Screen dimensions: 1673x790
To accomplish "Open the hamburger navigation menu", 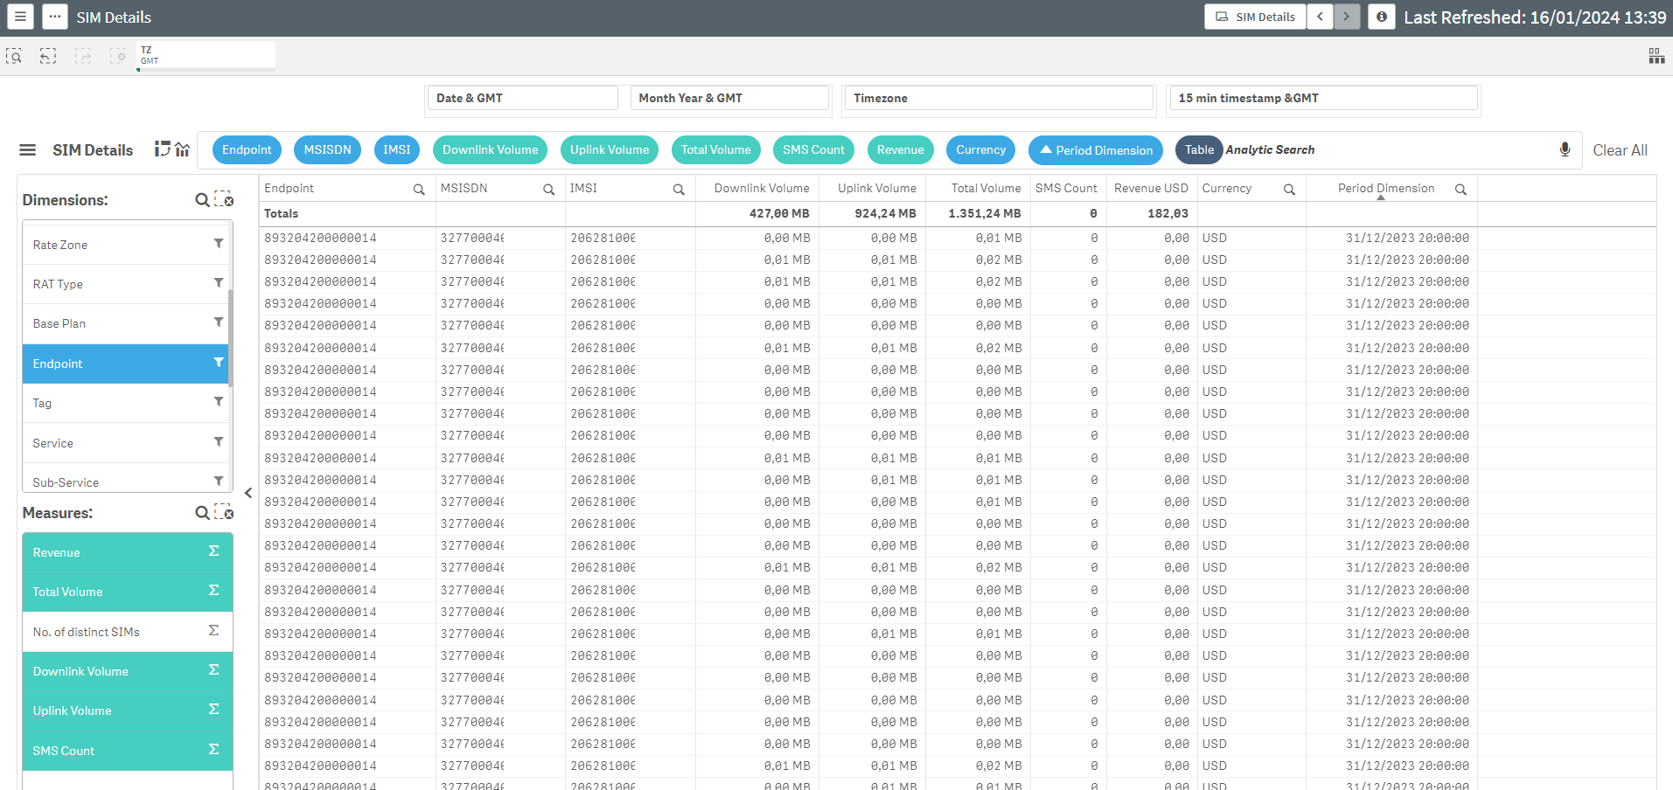I will click(20, 17).
